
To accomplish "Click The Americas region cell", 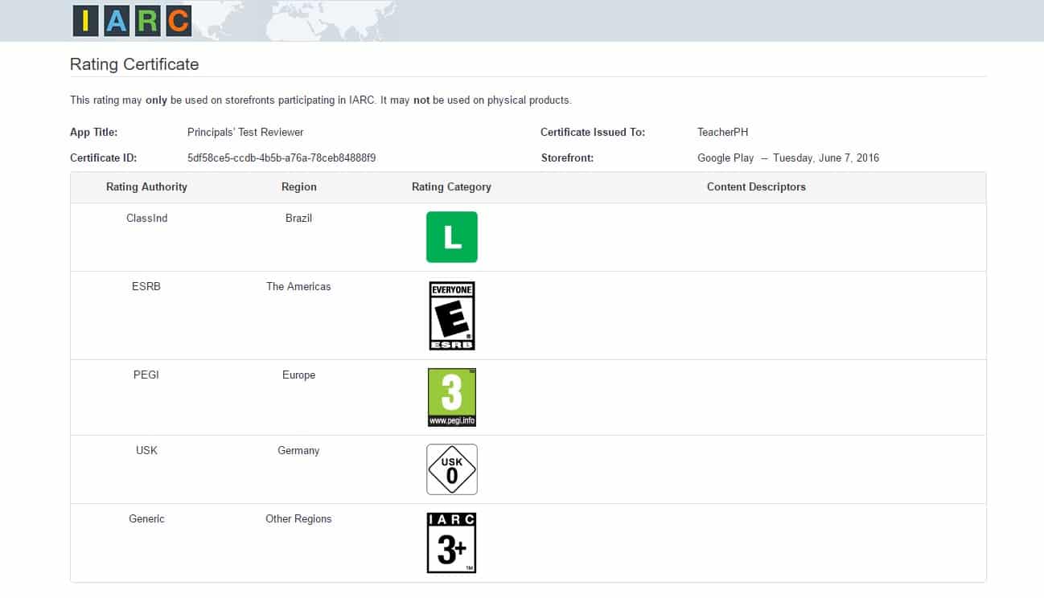I will (x=298, y=286).
